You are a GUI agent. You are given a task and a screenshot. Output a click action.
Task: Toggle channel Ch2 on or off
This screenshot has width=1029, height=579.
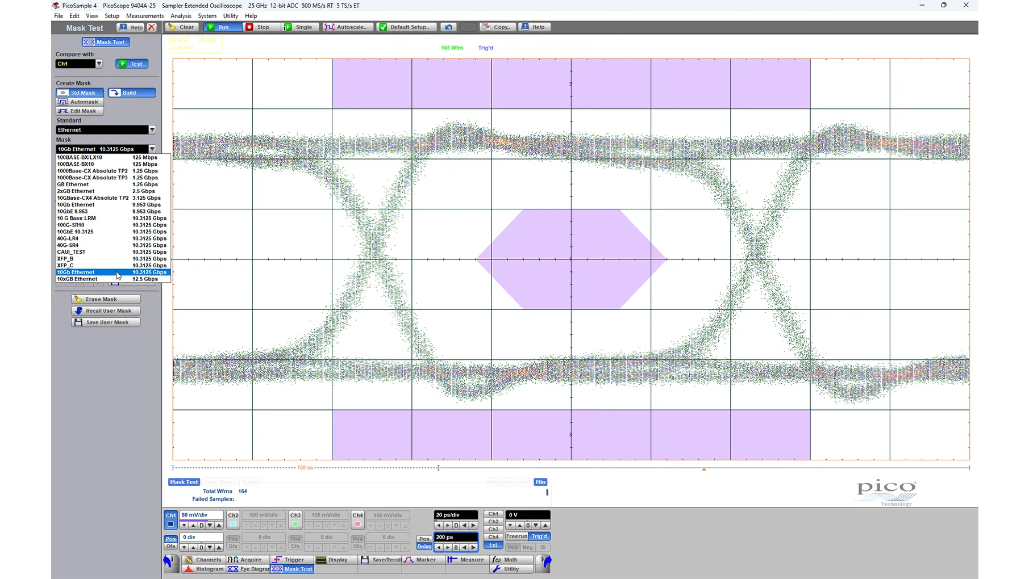233,519
